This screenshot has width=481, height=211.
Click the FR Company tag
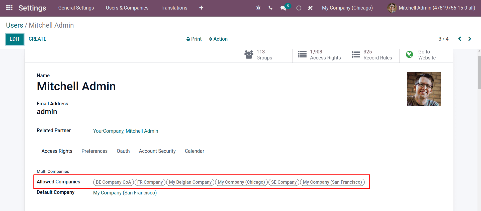click(x=150, y=182)
